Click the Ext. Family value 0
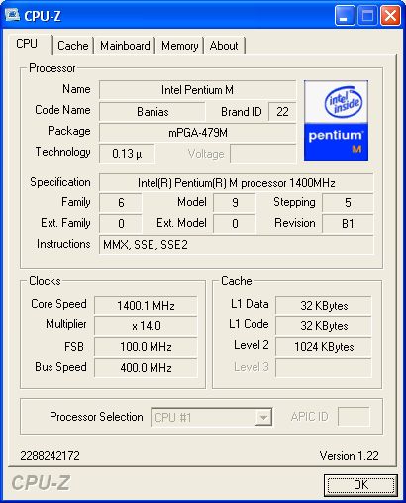Image resolution: width=406 pixels, height=503 pixels. (x=121, y=224)
